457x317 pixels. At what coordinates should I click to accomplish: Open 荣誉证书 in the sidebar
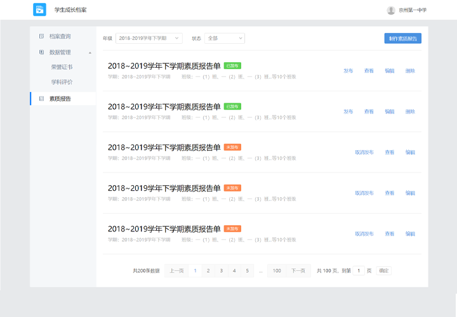[x=62, y=67]
